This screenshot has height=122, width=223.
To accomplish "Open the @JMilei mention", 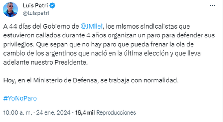I will (x=92, y=27).
